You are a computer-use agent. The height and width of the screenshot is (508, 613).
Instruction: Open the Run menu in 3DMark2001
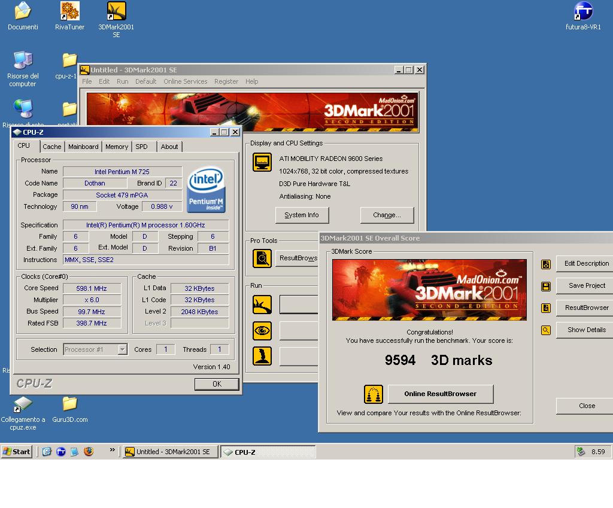122,81
